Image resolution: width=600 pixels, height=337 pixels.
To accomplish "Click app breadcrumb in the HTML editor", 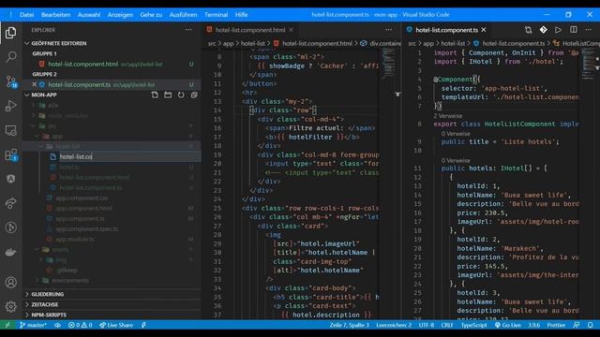I will (x=228, y=44).
